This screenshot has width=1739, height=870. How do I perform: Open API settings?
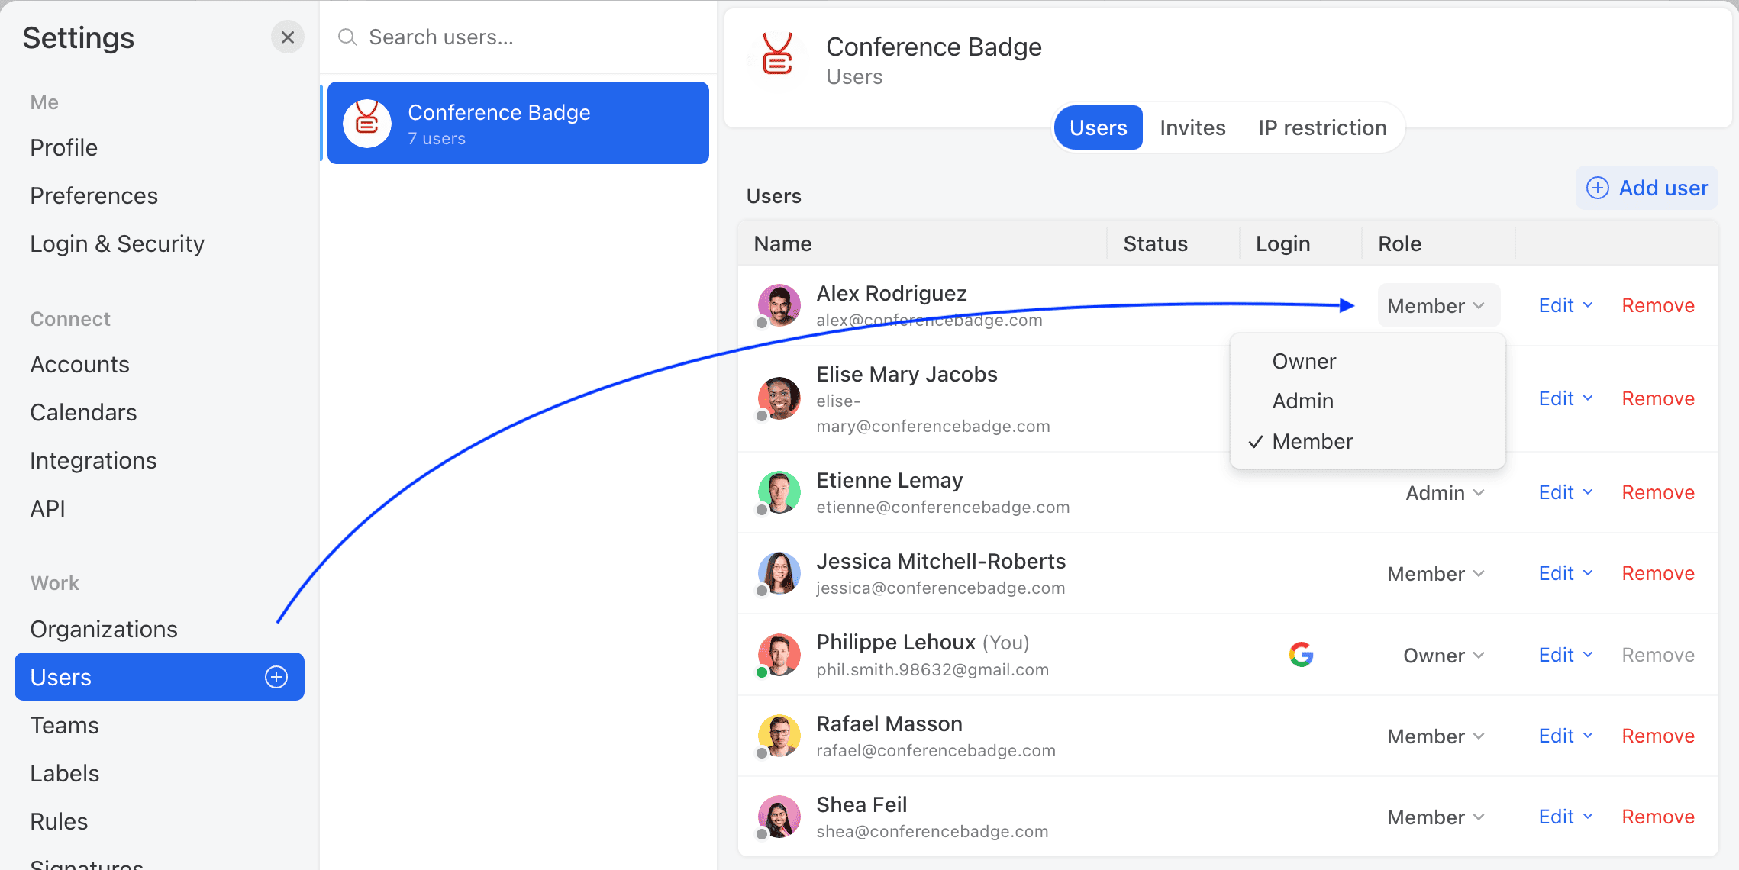point(160,508)
